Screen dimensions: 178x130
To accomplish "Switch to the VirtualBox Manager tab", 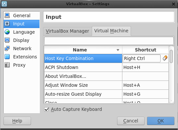I will pos(67,31).
